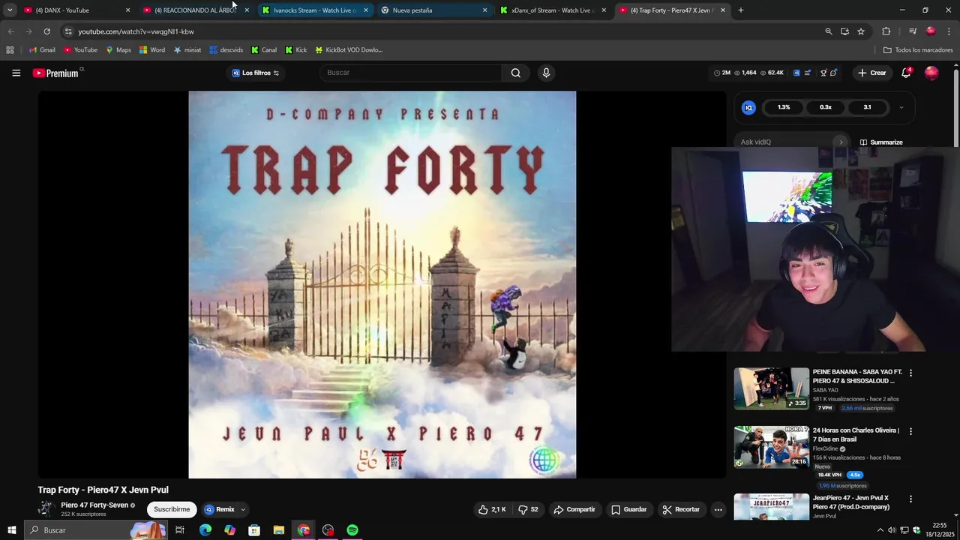Click the zoom magnifier in address bar
Screen dimensions: 960x540
tap(829, 31)
